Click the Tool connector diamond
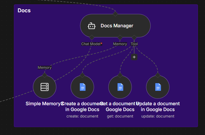The width and height of the screenshot is (205, 135). [x=134, y=37]
